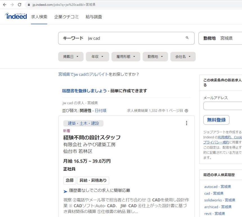Sort results by 日付順
The width and height of the screenshot is (242, 217).
click(x=100, y=111)
